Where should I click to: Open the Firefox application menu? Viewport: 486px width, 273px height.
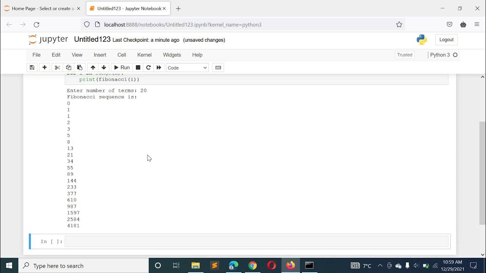[x=477, y=25]
